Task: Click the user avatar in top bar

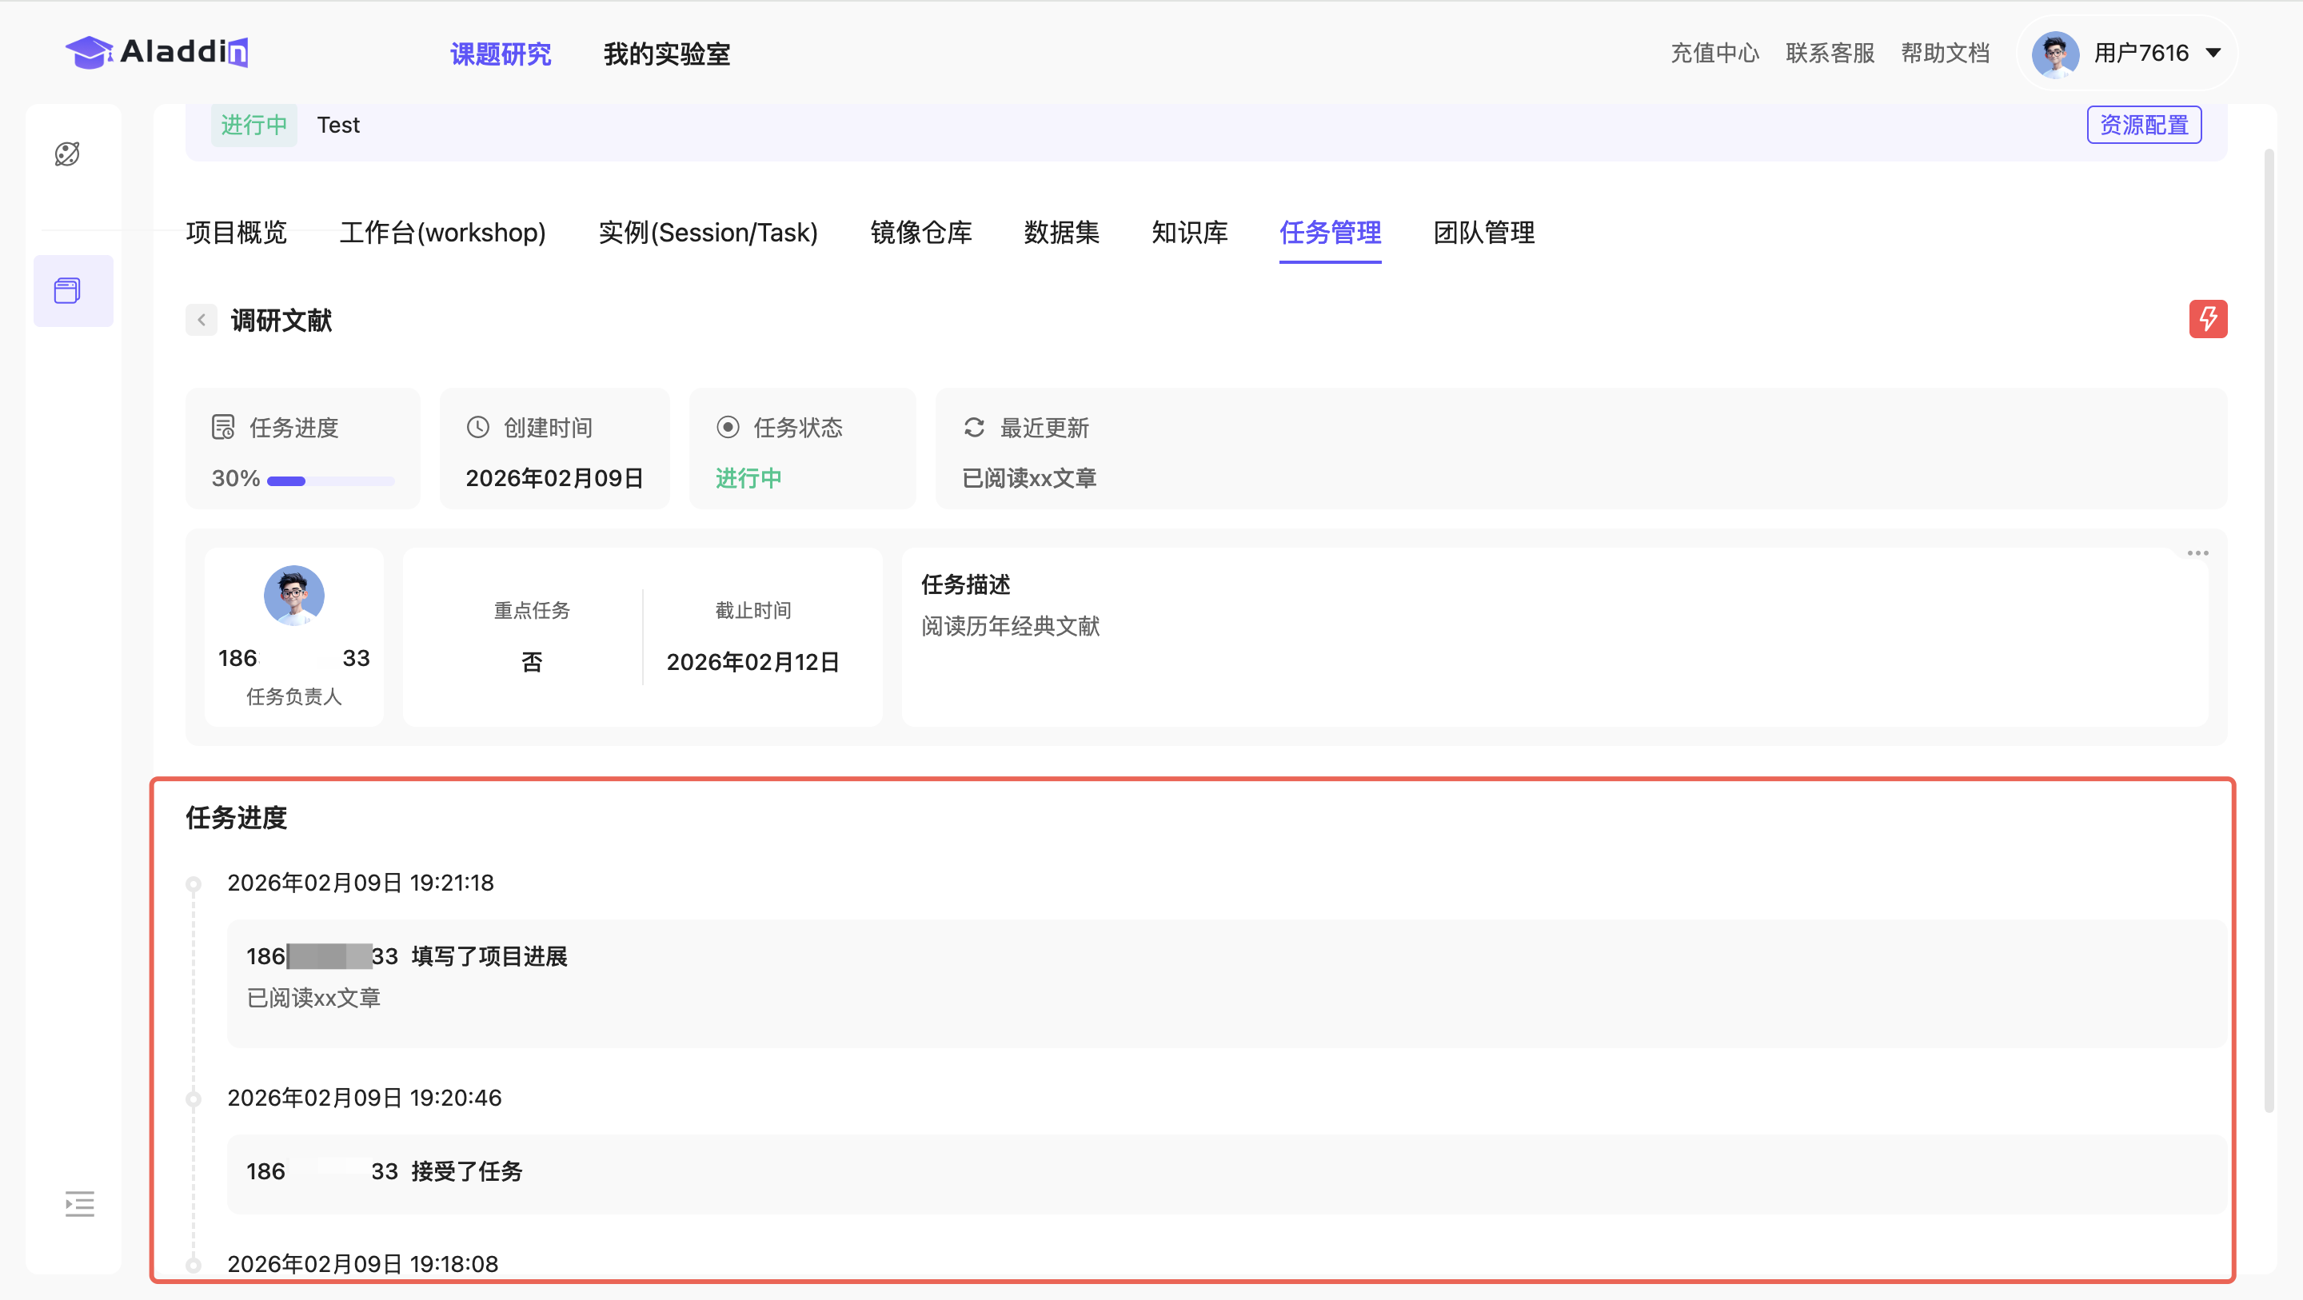Action: [2054, 54]
